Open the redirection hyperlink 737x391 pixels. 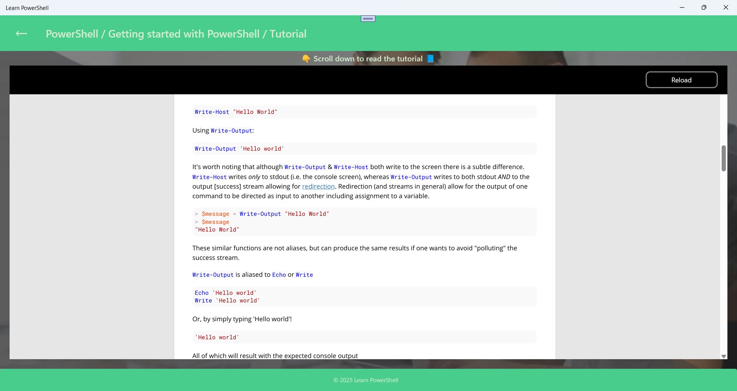tap(318, 187)
